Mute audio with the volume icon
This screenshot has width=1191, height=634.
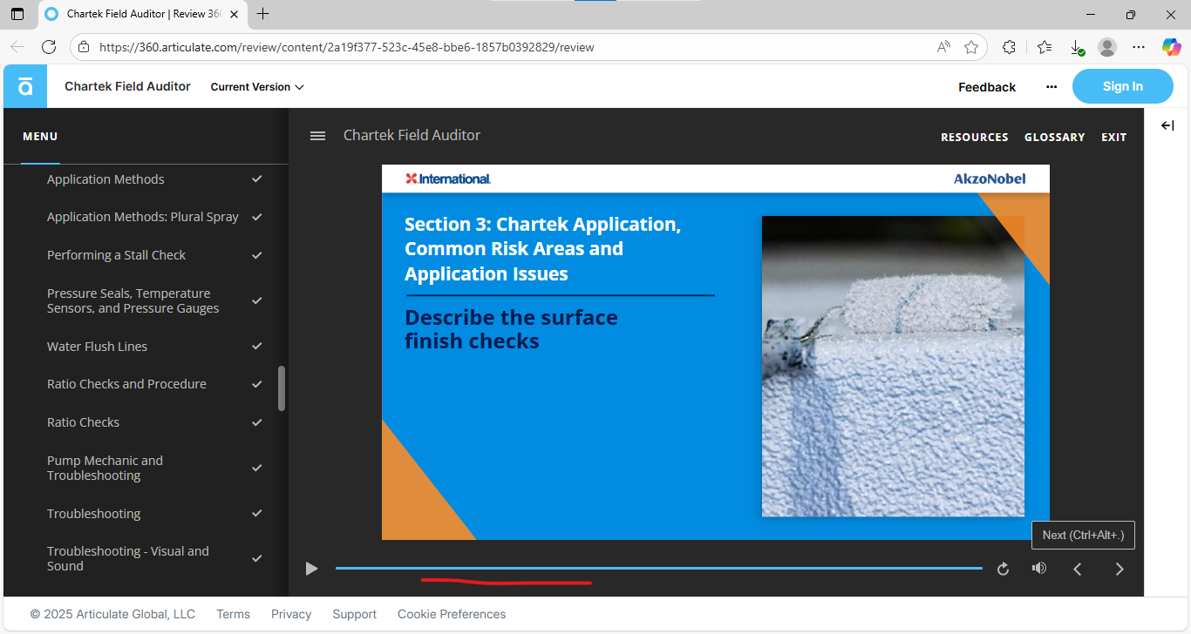(1038, 569)
